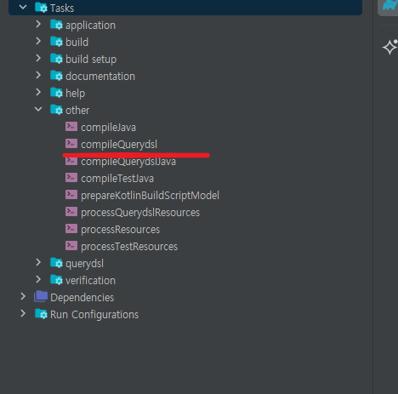Viewport: 398px width, 394px height.
Task: Expand the build setup group
Action: pyautogui.click(x=38, y=59)
